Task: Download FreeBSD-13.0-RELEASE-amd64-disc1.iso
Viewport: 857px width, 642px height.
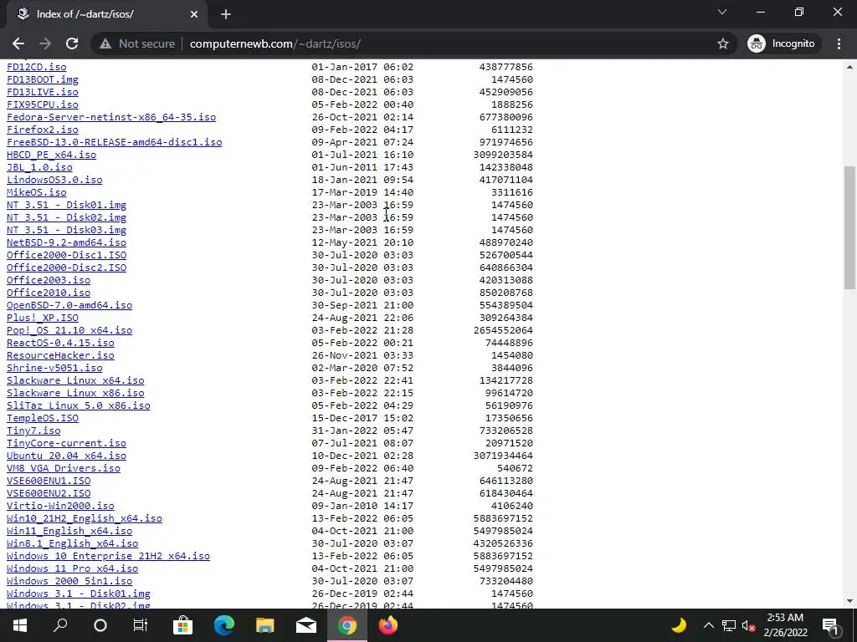Action: [x=114, y=142]
